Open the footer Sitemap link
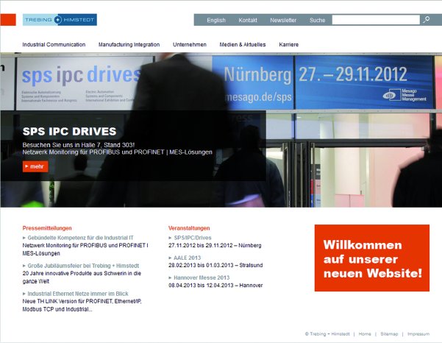Screen dimensions: 442x343 coord(389,334)
